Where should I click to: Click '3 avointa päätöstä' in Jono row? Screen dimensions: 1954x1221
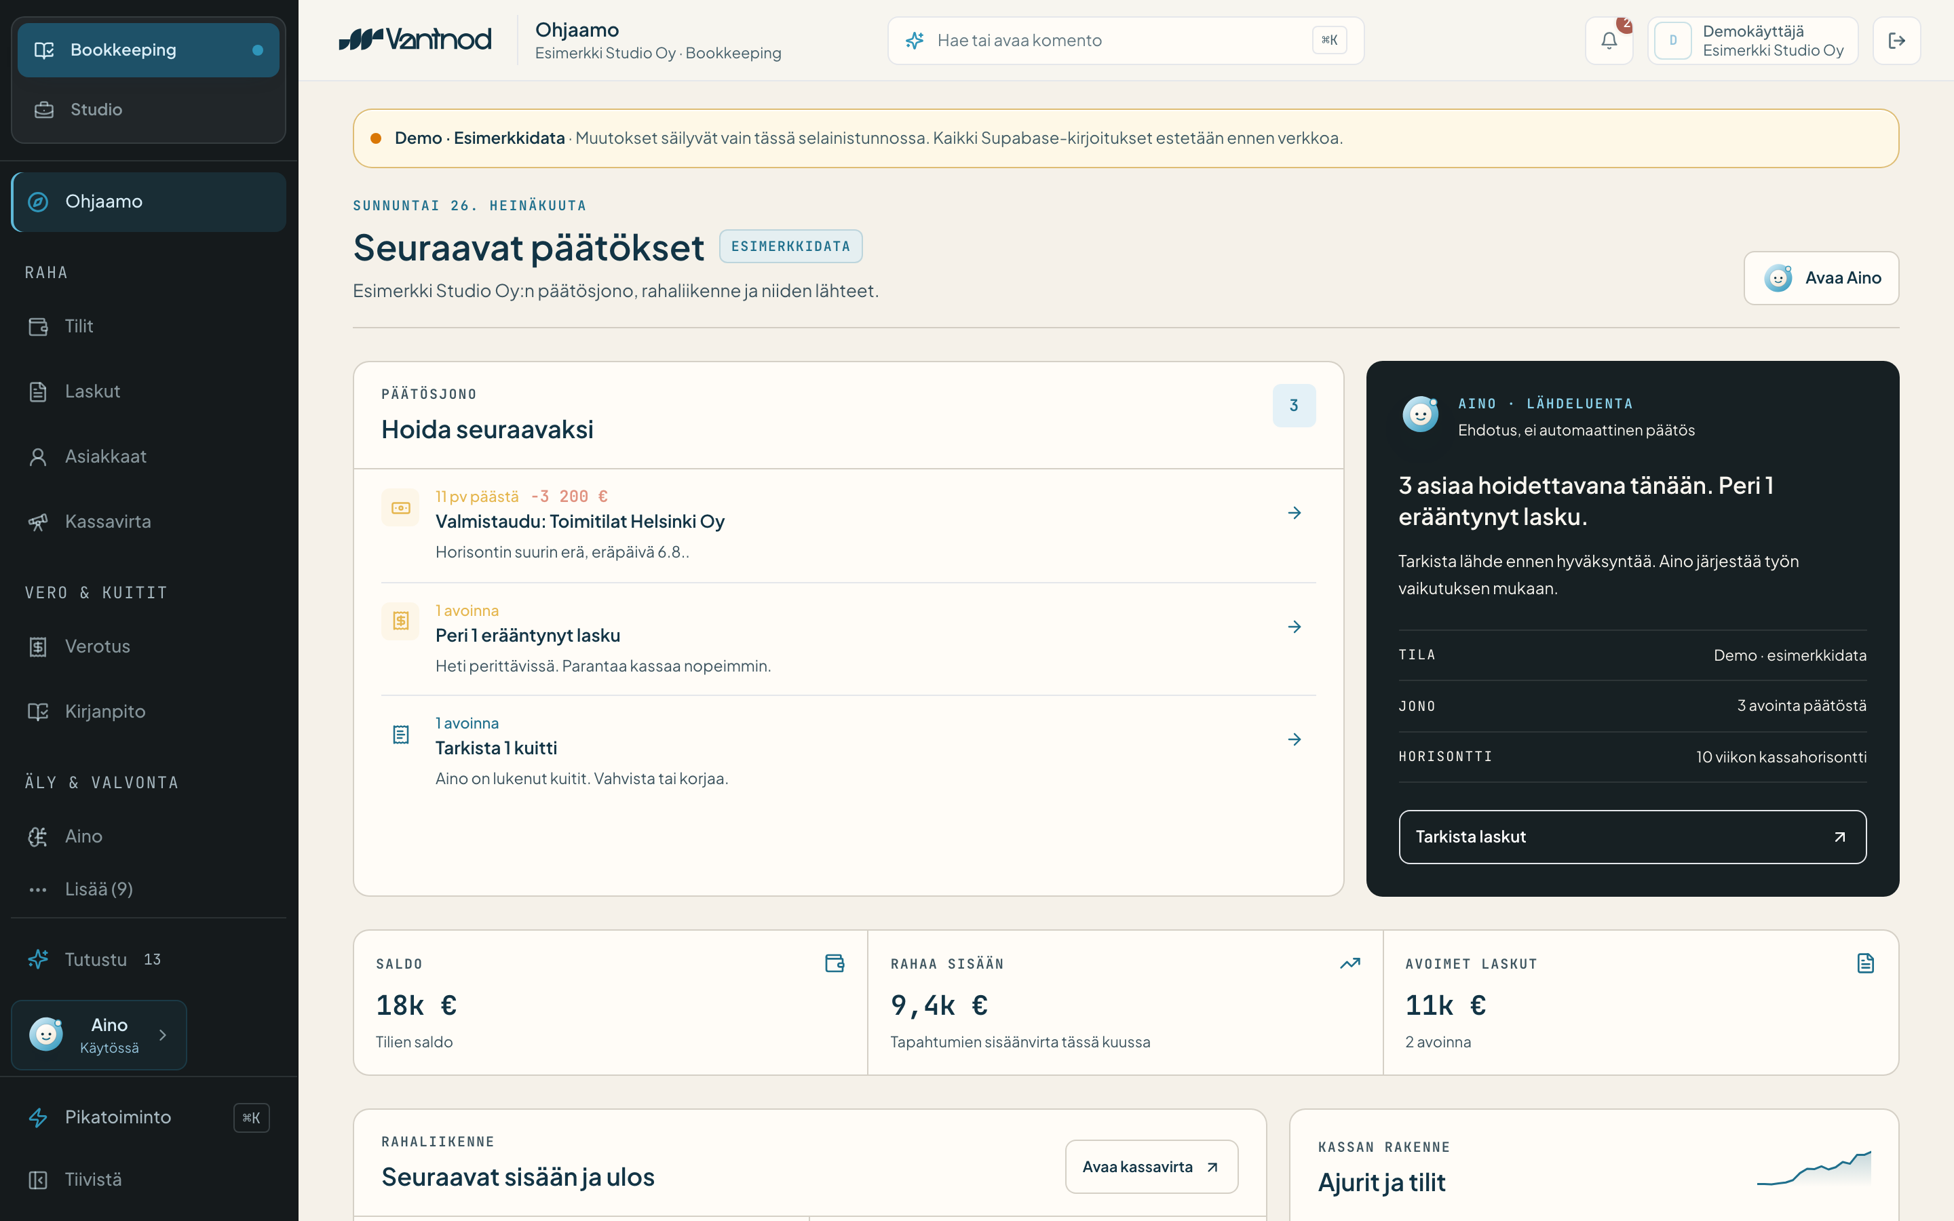(x=1801, y=705)
